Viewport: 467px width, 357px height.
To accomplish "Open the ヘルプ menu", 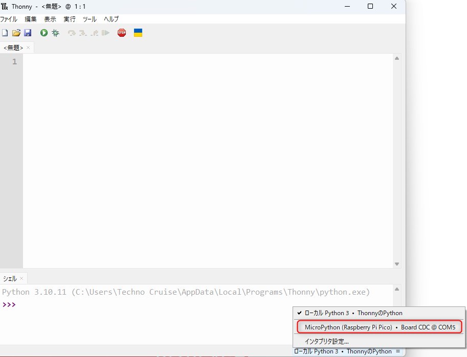I will (x=111, y=19).
